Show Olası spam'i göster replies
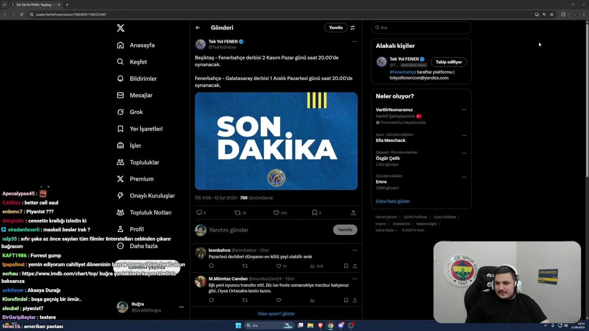 (x=276, y=314)
